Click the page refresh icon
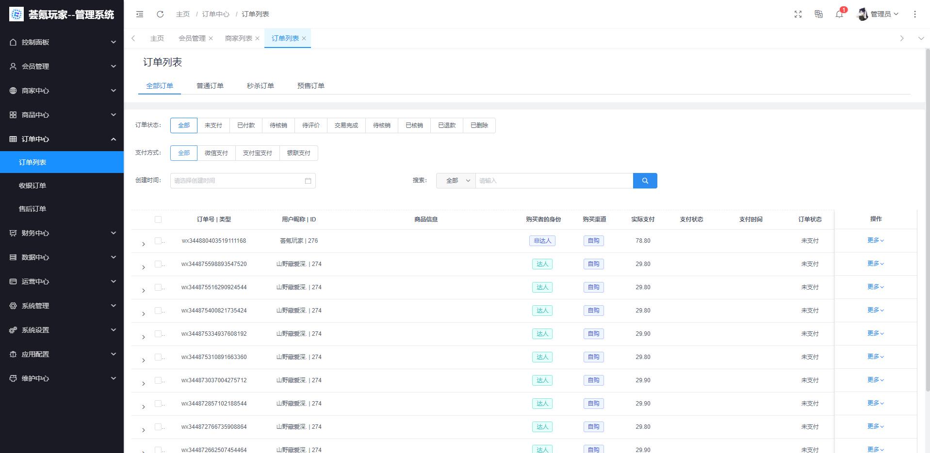930x453 pixels. pos(160,14)
